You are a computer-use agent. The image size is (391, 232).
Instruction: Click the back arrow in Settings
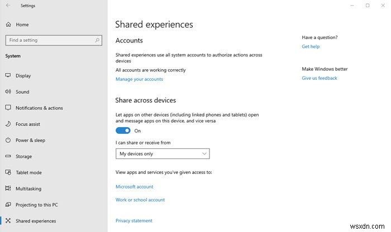pyautogui.click(x=8, y=6)
